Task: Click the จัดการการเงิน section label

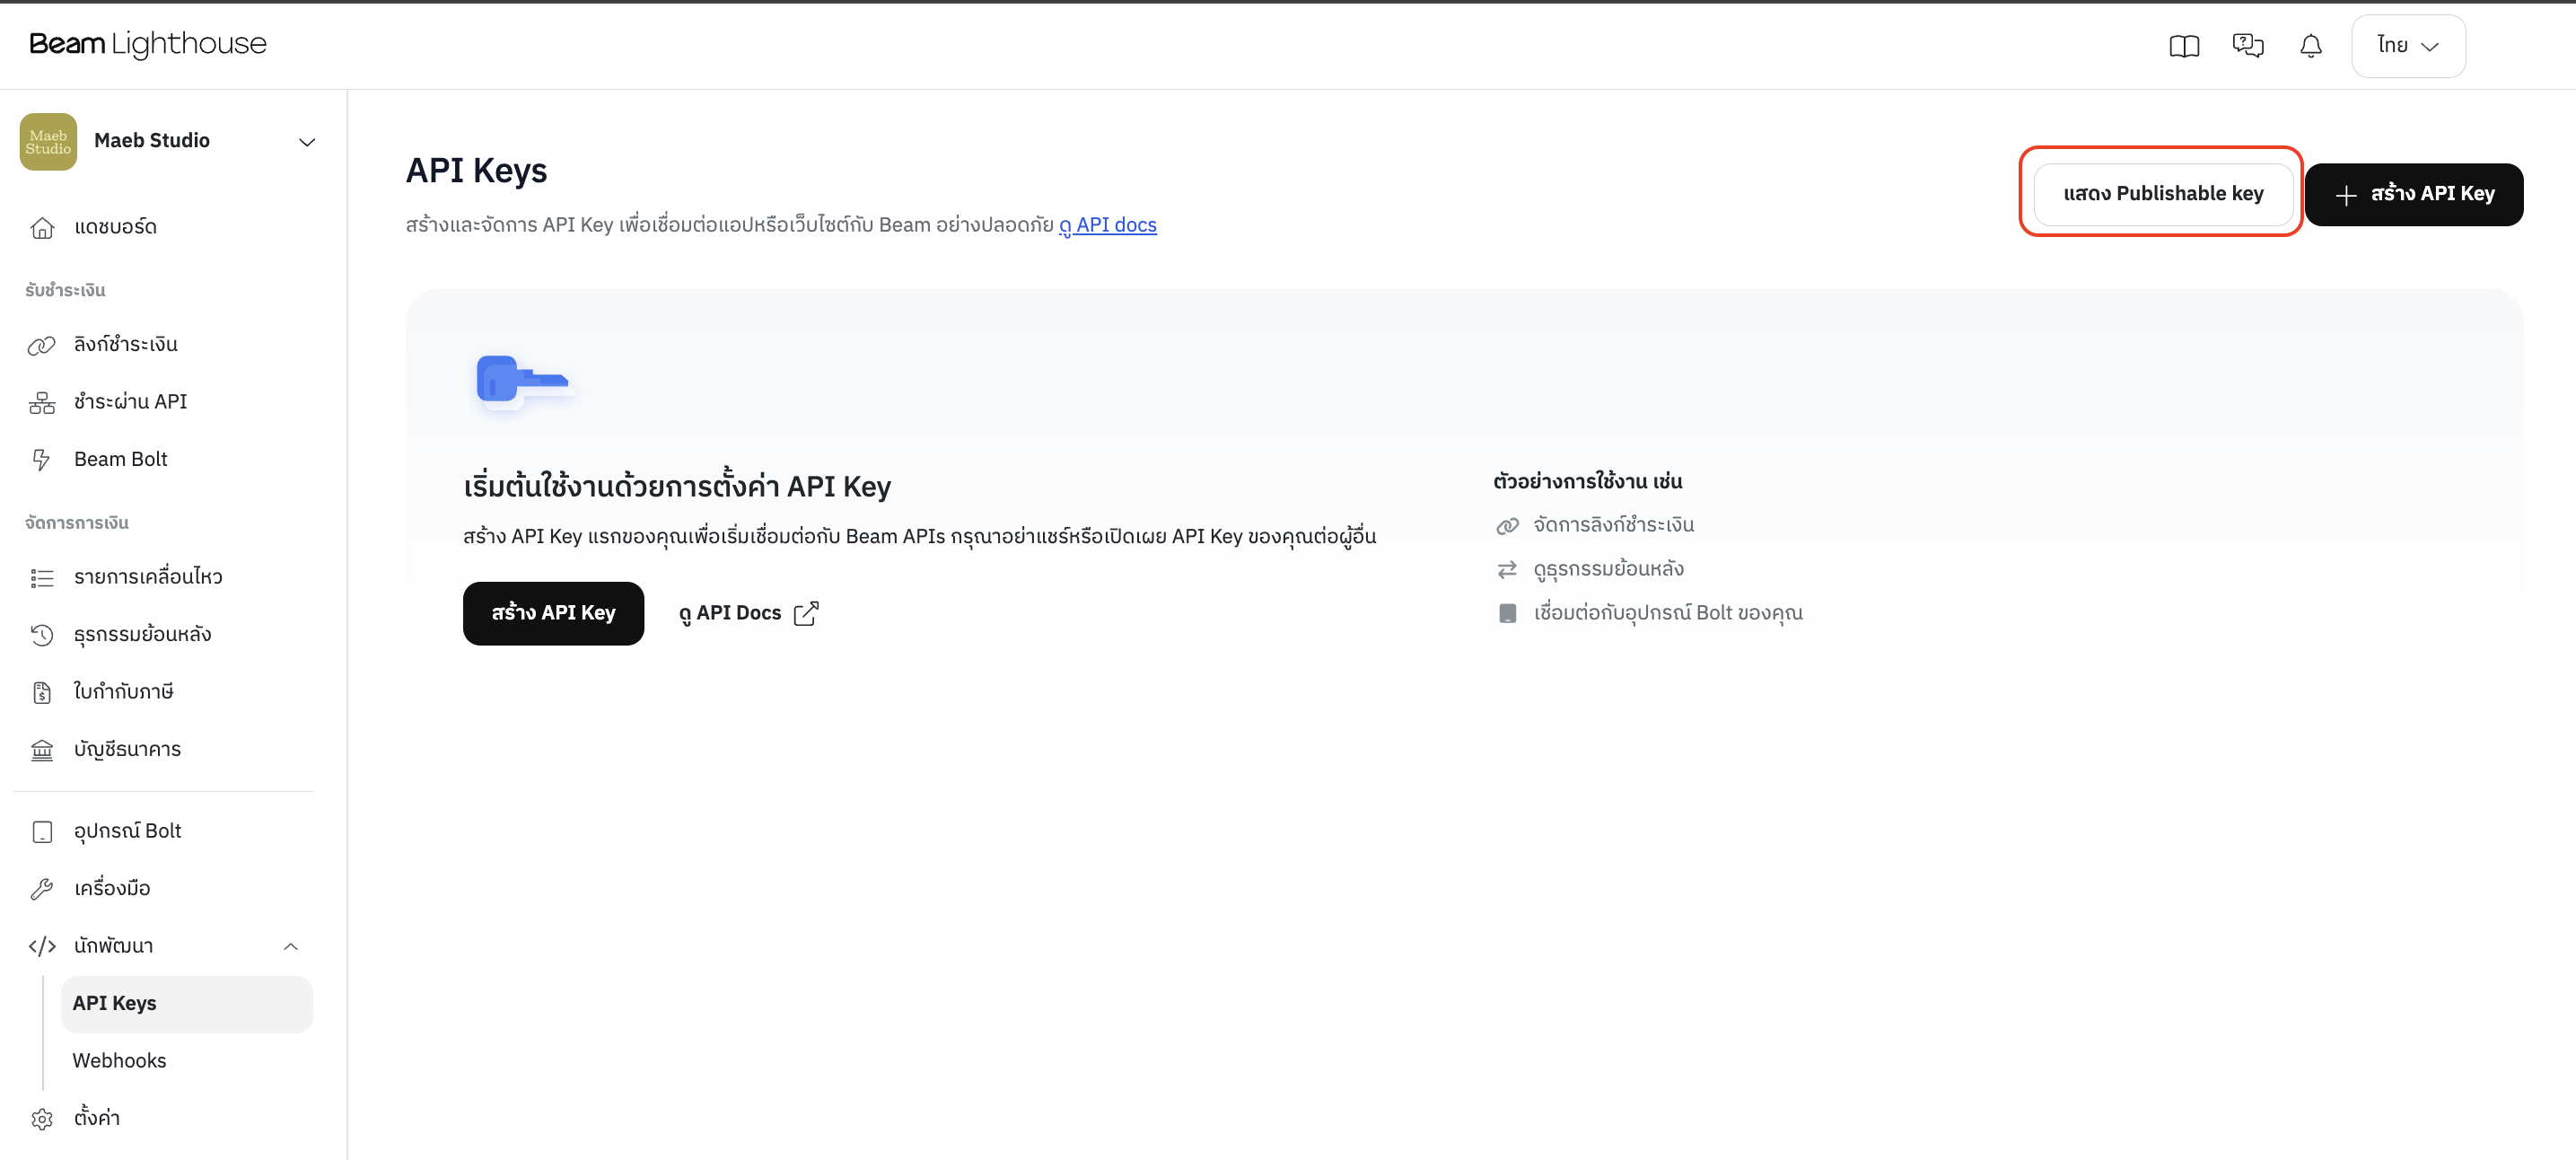Action: tap(77, 523)
